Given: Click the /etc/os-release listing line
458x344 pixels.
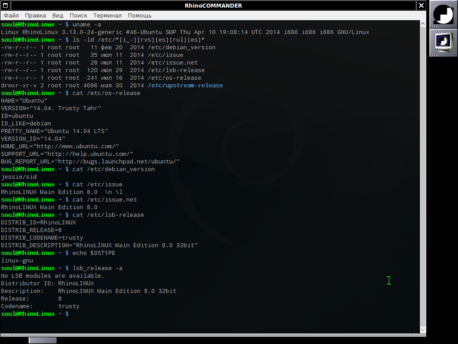Looking at the screenshot, I should (x=101, y=78).
